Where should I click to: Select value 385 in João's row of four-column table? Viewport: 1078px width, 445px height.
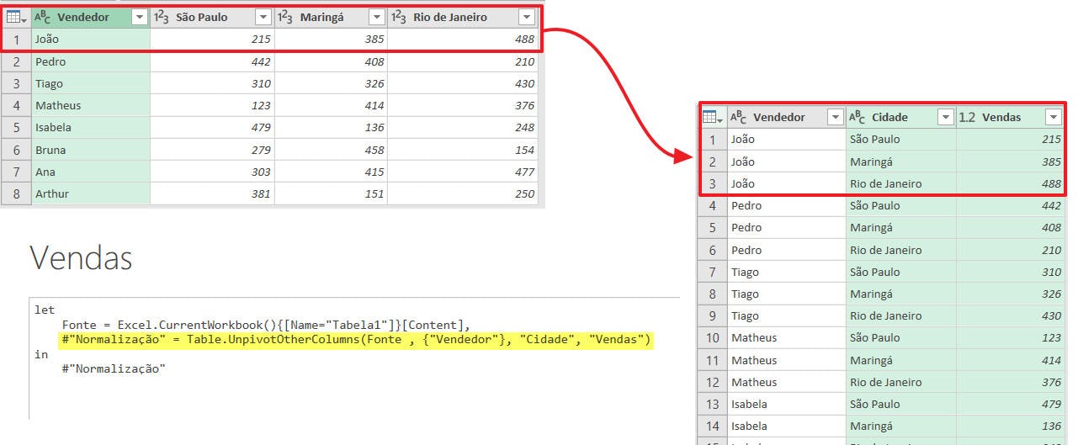[x=331, y=39]
